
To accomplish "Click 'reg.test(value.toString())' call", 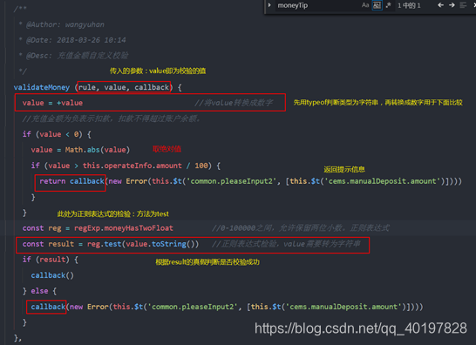I will tap(143, 244).
